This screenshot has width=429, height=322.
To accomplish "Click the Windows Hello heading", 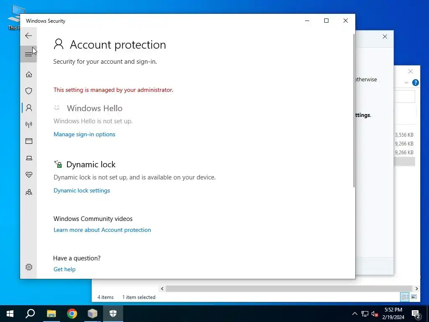I will 94,108.
